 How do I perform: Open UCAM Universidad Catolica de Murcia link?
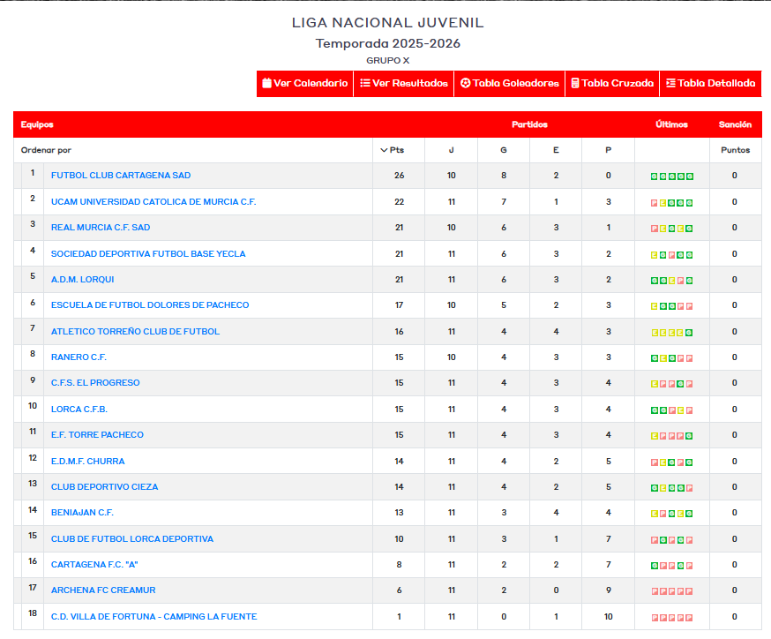tap(153, 202)
